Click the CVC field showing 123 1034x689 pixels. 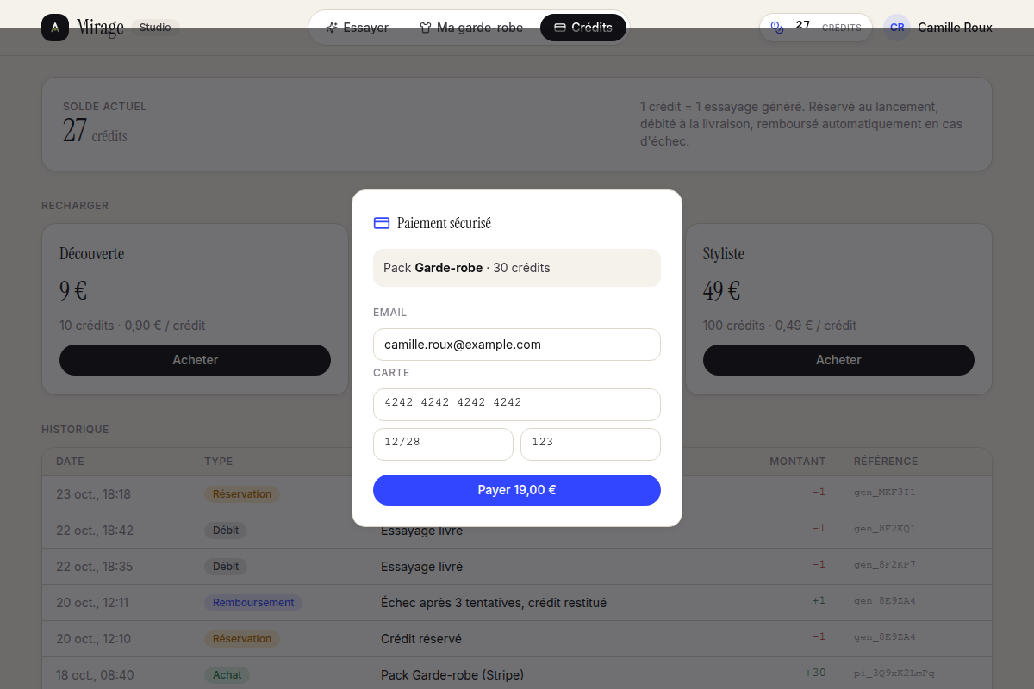click(590, 444)
